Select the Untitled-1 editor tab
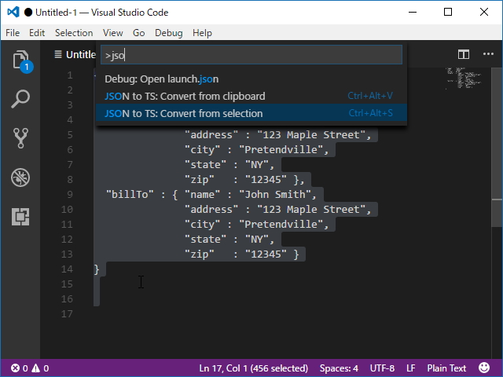 (x=75, y=54)
